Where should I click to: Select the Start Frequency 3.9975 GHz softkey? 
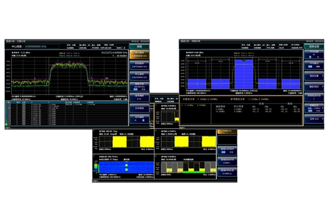coord(139,65)
